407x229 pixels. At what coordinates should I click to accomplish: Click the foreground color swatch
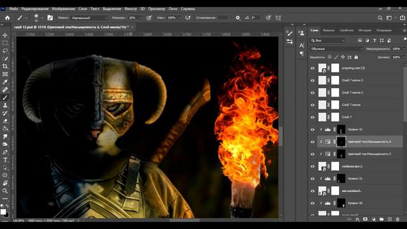tap(3, 212)
